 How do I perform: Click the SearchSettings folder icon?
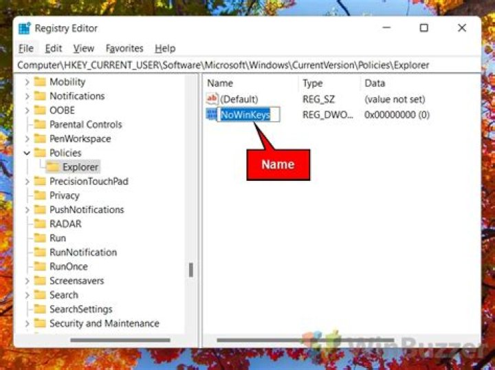pos(40,309)
